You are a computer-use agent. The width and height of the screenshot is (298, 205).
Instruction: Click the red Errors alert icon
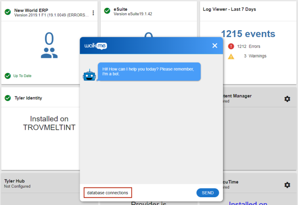[231, 46]
